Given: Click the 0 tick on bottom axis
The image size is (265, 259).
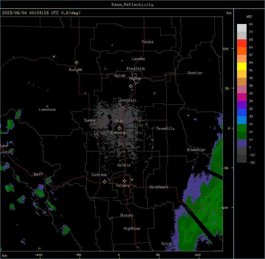Looking at the screenshot, I should tap(119, 255).
